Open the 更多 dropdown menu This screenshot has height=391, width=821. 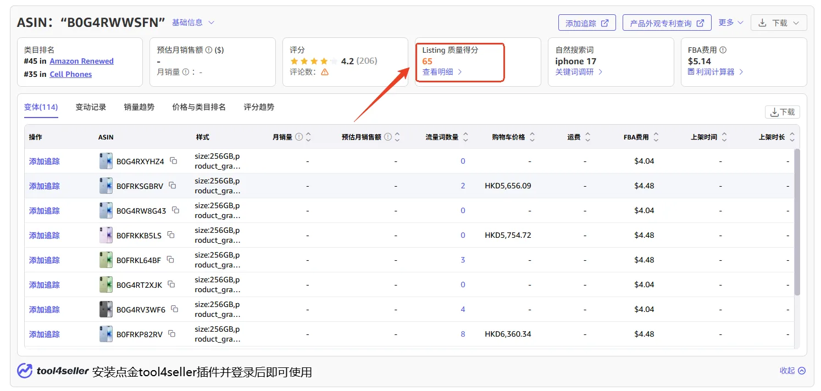pyautogui.click(x=731, y=23)
